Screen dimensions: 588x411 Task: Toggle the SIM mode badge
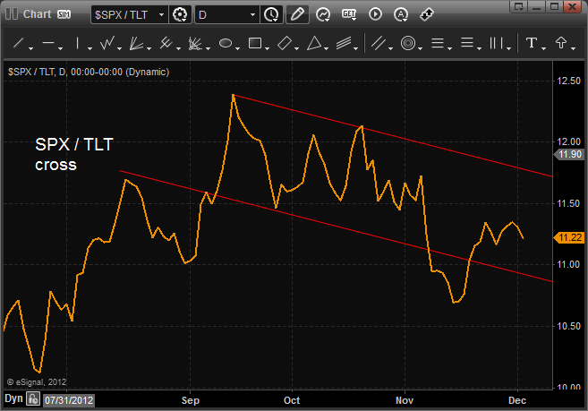[64, 14]
